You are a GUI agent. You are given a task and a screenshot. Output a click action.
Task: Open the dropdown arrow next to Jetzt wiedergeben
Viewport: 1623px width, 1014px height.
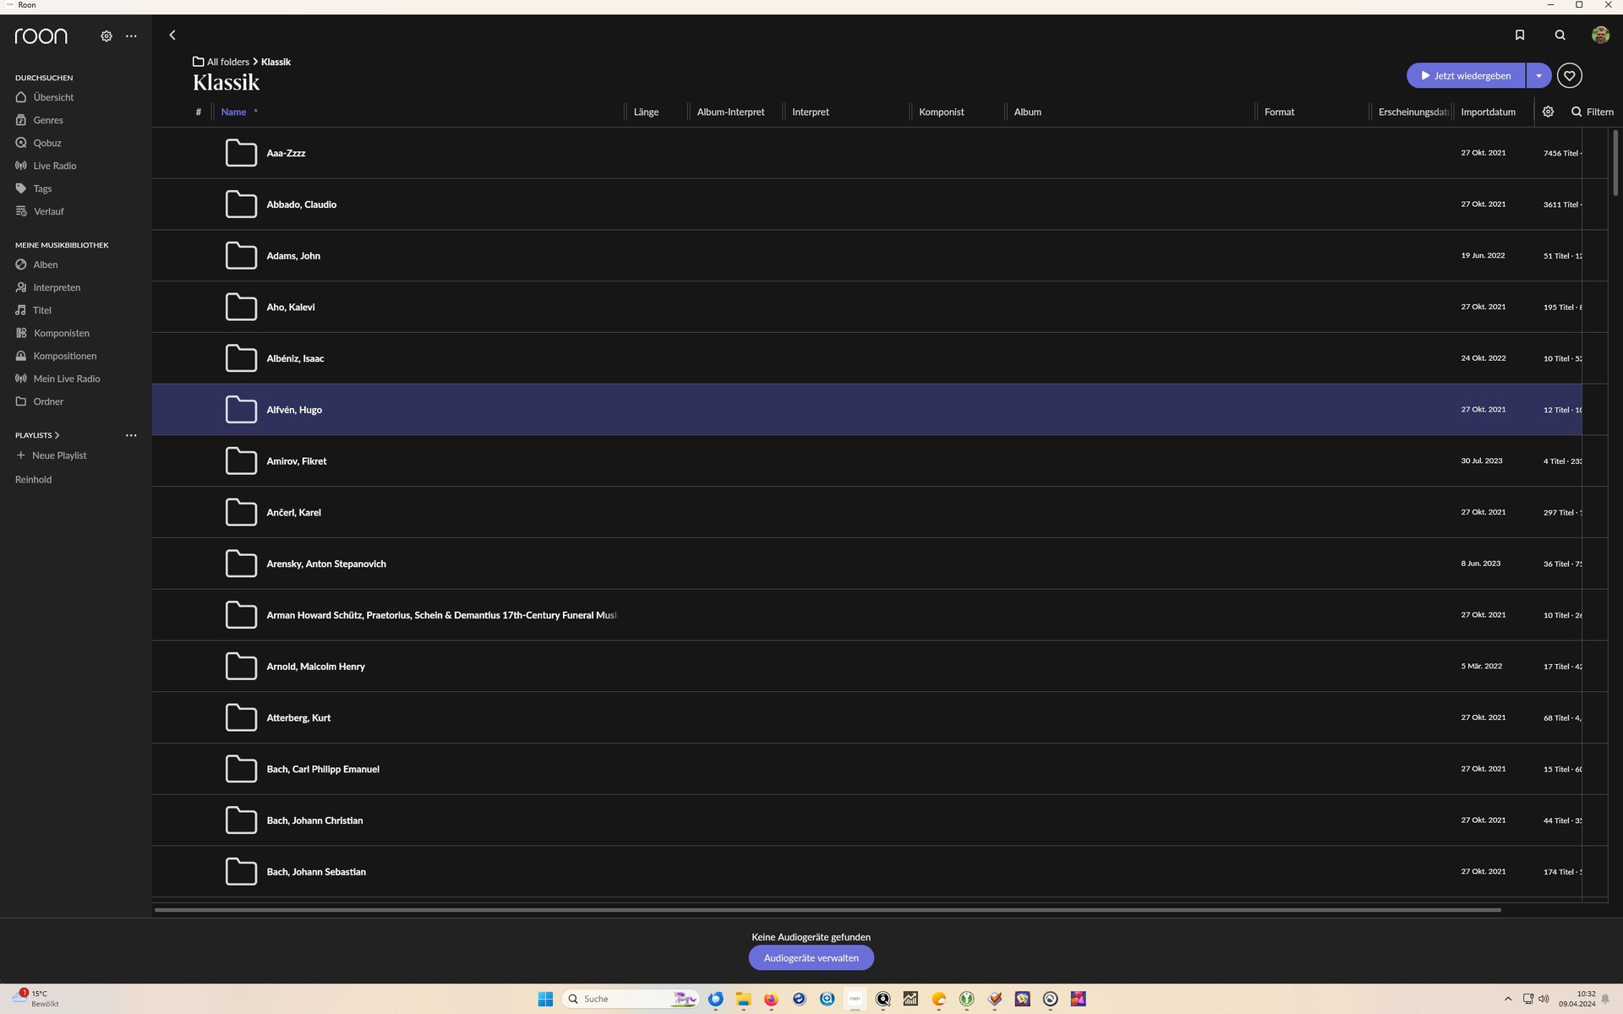click(x=1539, y=75)
